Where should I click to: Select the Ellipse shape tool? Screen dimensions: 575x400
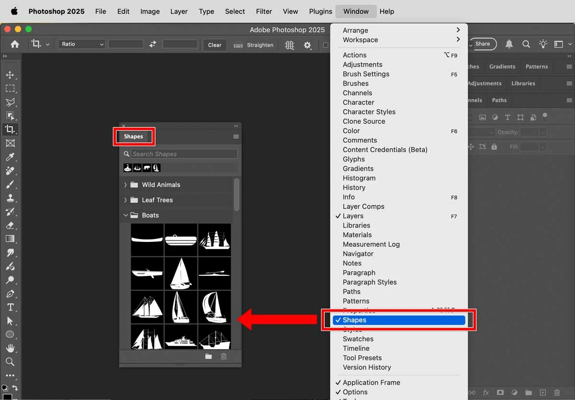pyautogui.click(x=10, y=334)
